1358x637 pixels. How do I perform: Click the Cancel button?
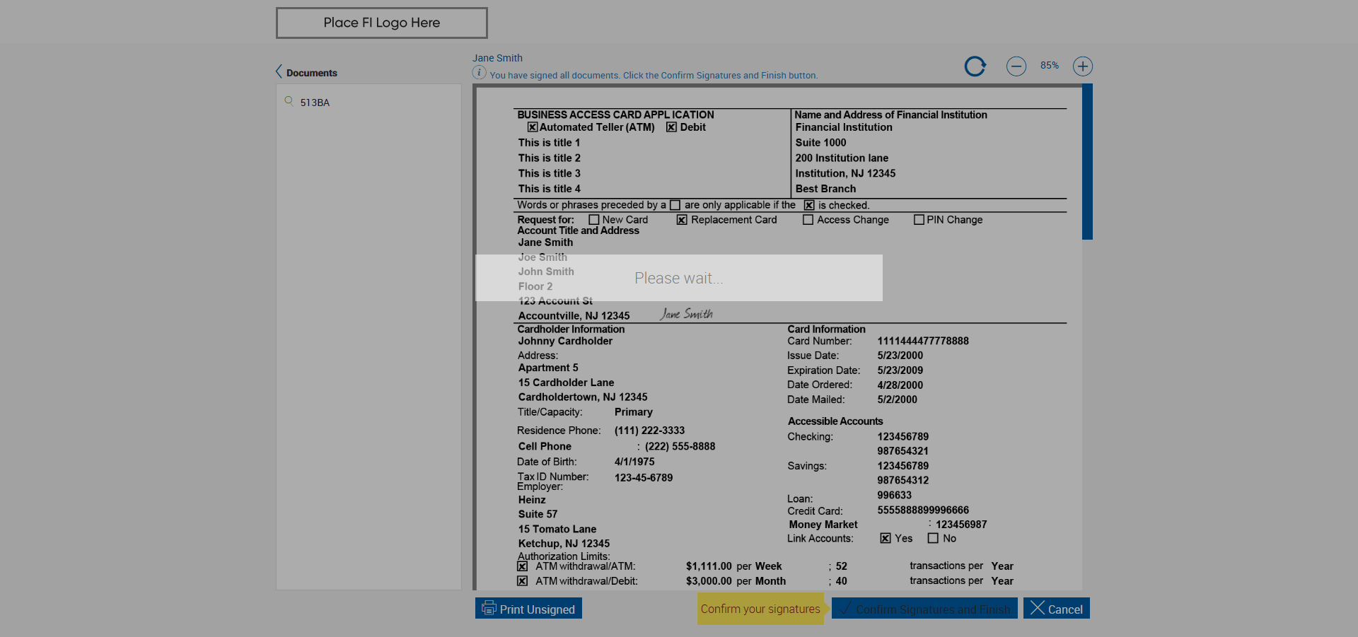[1057, 608]
